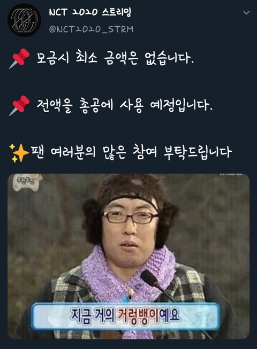Click the red pushpin beside 전액을 총공에
The width and height of the screenshot is (257, 349).
tap(19, 105)
